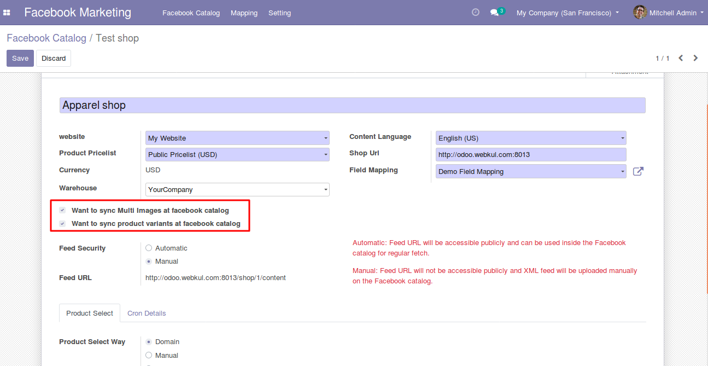Go to Facebook Catalog breadcrumb
The height and width of the screenshot is (366, 708).
pyautogui.click(x=46, y=38)
